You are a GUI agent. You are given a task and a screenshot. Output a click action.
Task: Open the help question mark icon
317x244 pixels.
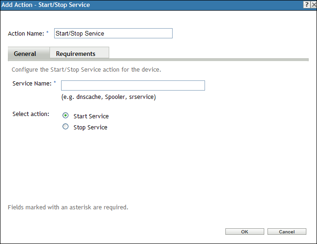(x=306, y=5)
